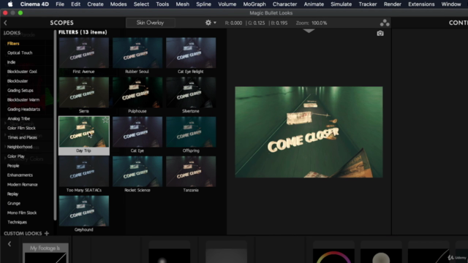Open the Apple menu
The width and height of the screenshot is (468, 263).
point(10,4)
